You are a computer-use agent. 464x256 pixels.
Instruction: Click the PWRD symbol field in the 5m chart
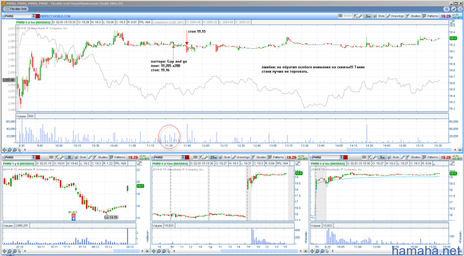(x=325, y=157)
